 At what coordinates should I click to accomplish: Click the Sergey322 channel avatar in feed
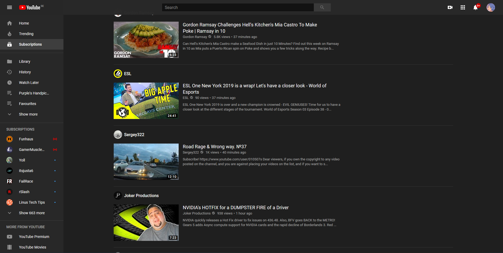point(118,135)
